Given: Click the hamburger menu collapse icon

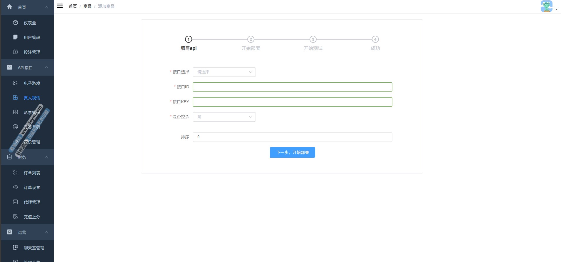Looking at the screenshot, I should pyautogui.click(x=60, y=6).
